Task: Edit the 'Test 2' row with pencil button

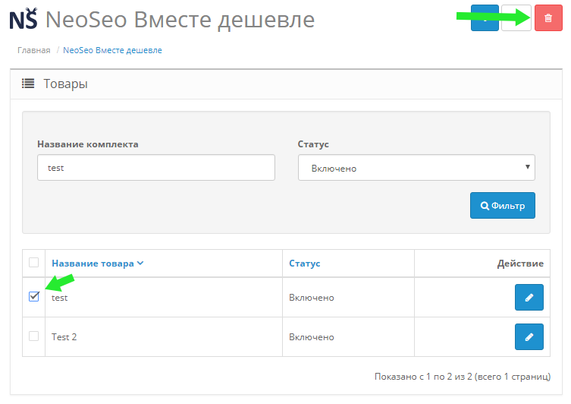Action: 529,336
